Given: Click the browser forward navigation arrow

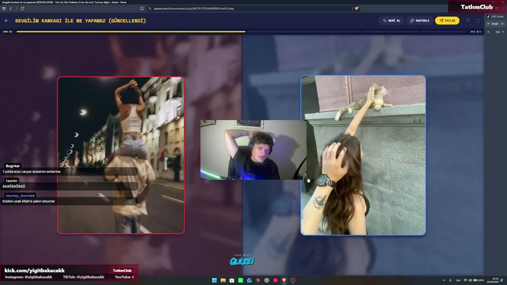Looking at the screenshot, I should (x=16, y=8).
